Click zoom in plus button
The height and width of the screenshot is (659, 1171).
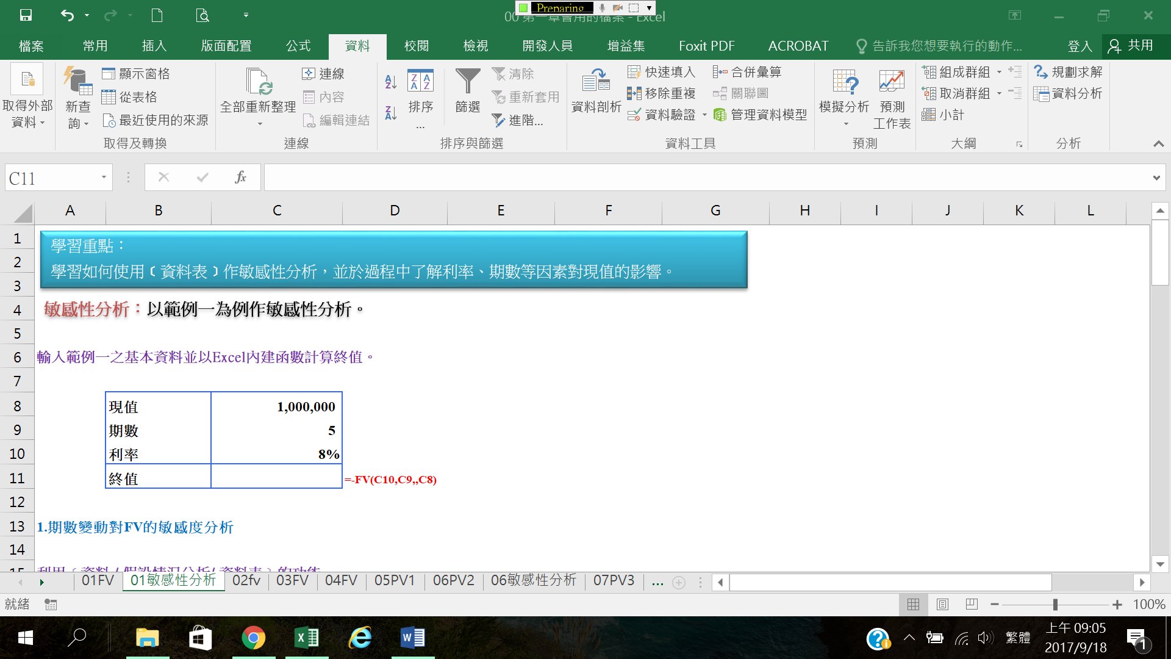[1117, 605]
